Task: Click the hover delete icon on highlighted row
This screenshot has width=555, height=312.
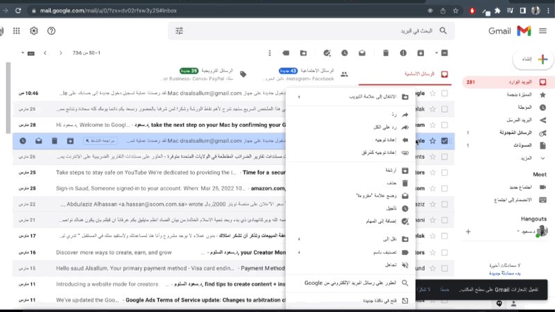Action: (55, 141)
